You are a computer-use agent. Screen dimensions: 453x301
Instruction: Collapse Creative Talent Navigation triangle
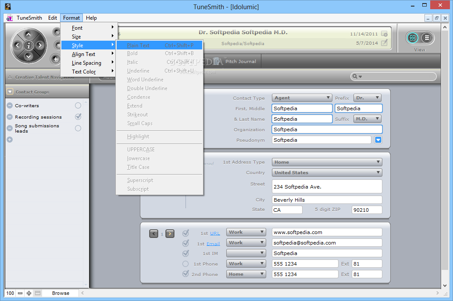(10, 77)
